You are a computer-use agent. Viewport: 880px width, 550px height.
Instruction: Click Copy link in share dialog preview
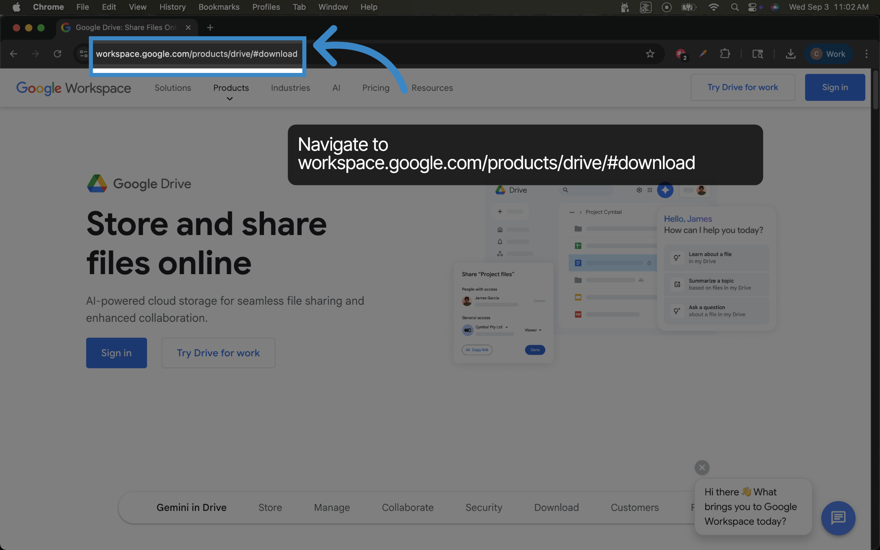click(x=477, y=350)
